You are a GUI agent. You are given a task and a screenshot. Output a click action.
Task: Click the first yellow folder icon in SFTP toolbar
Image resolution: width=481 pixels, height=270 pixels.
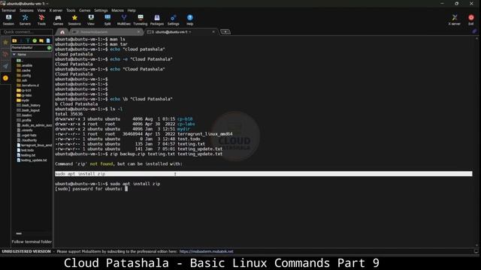point(14,40)
